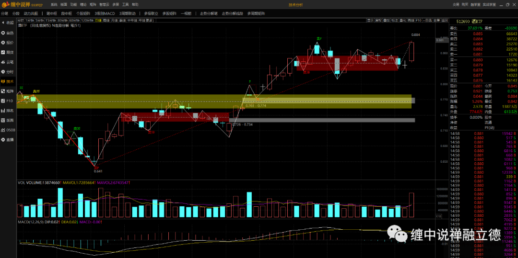
Task: Open 排名 ranking in sidebar
Action: (x=7, y=111)
